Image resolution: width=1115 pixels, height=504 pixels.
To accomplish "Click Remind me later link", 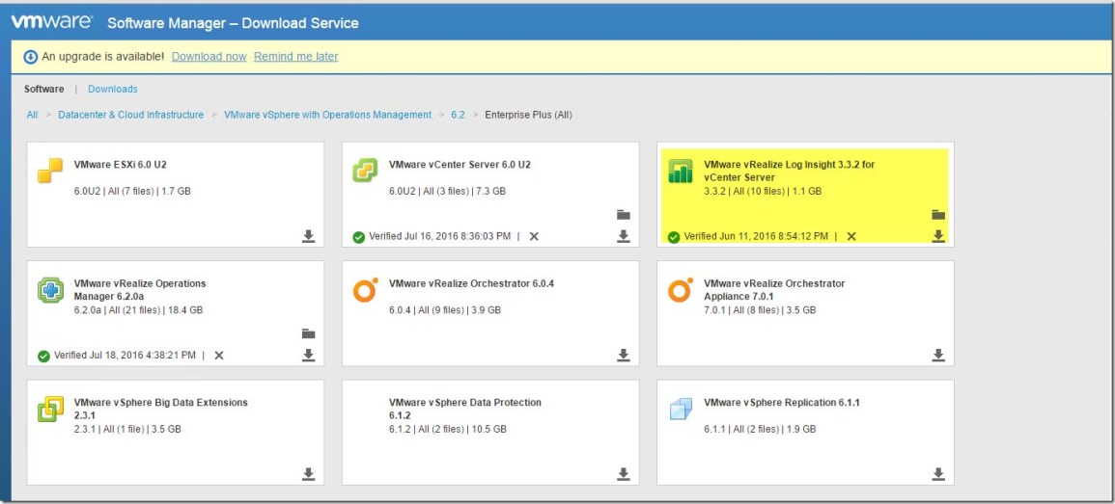I will [295, 57].
